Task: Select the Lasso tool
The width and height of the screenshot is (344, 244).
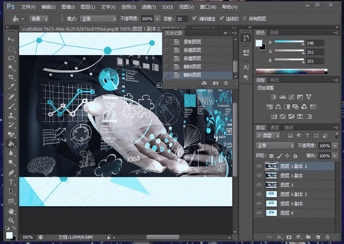Action: pyautogui.click(x=11, y=58)
